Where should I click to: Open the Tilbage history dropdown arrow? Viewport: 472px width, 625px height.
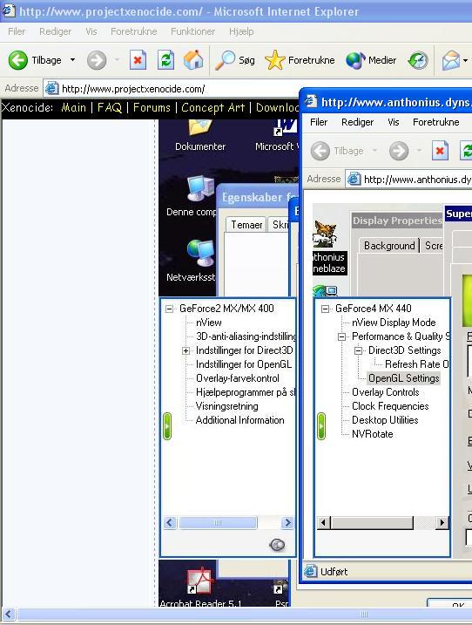(x=72, y=60)
